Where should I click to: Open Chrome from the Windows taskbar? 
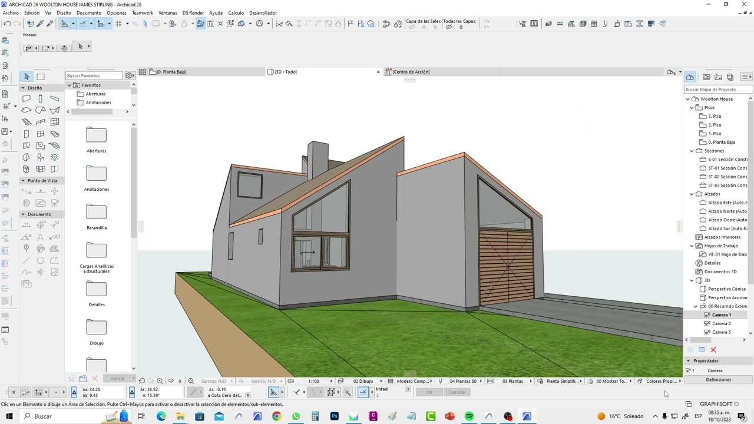pyautogui.click(x=276, y=416)
